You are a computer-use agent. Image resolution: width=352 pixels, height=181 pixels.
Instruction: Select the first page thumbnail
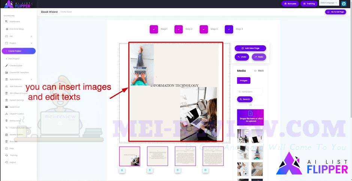point(130,156)
